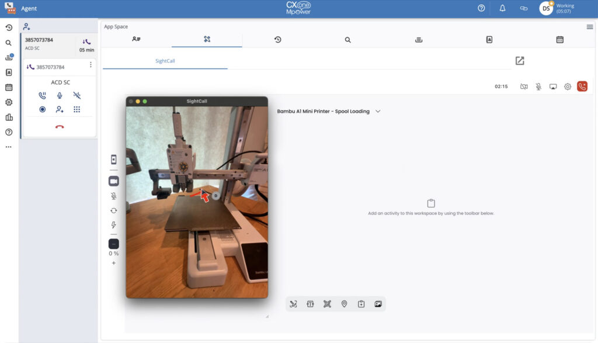The width and height of the screenshot is (598, 343).
Task: Add a clipboard activity to the workspace
Action: click(x=361, y=304)
